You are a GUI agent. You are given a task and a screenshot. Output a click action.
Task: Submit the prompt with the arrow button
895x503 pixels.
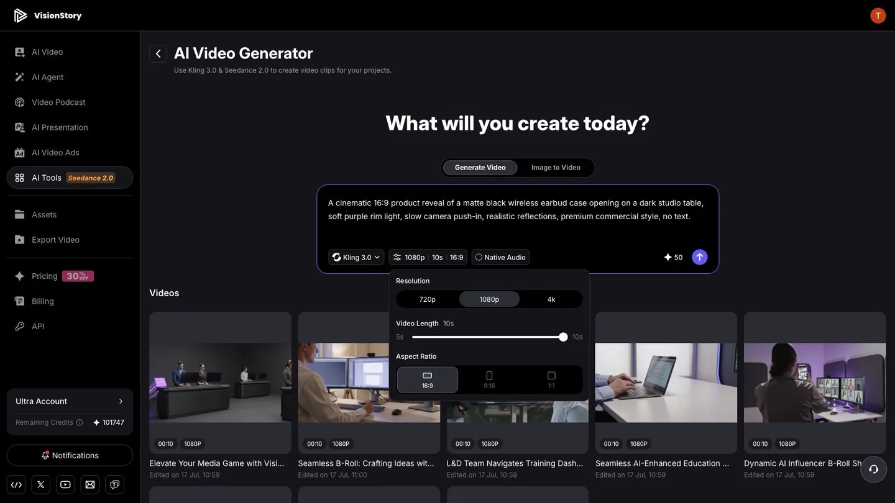(x=700, y=257)
